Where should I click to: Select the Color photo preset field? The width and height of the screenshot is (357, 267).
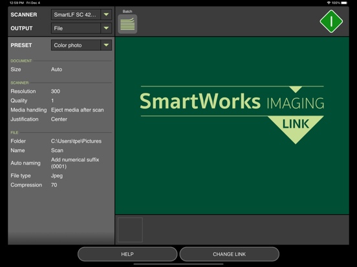tap(76, 45)
